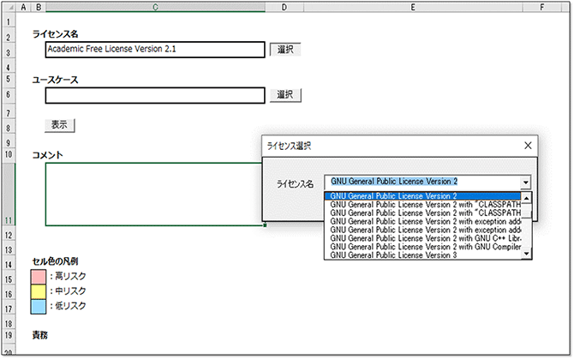Click the Academic Free License Version 2.1 cell
The height and width of the screenshot is (359, 574).
(154, 50)
